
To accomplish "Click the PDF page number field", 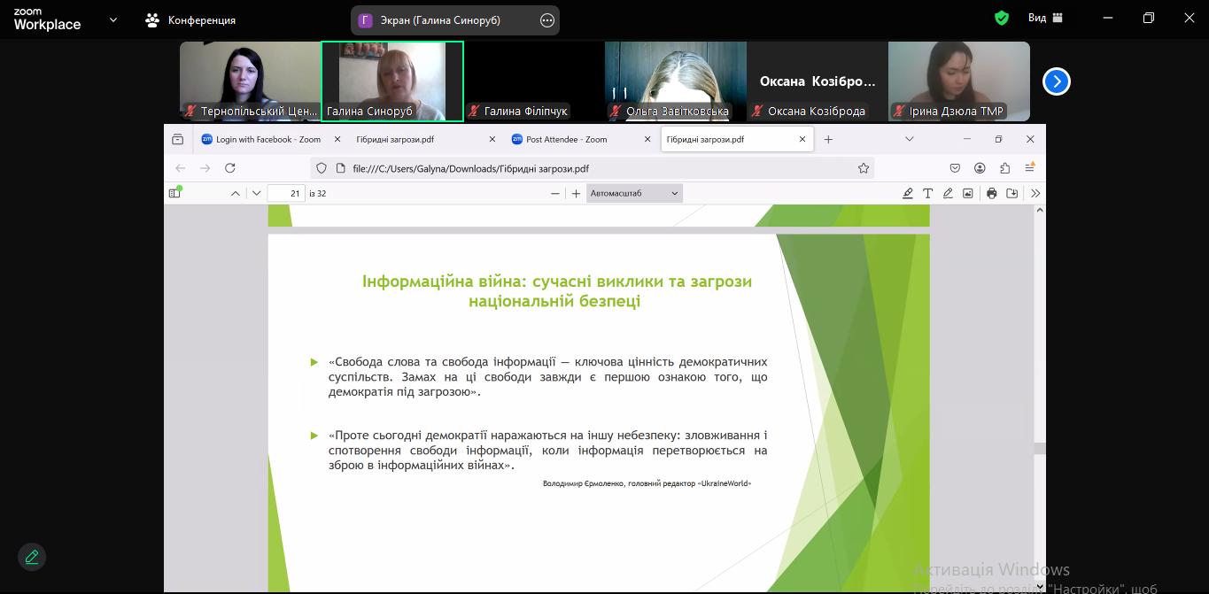I will coord(286,193).
